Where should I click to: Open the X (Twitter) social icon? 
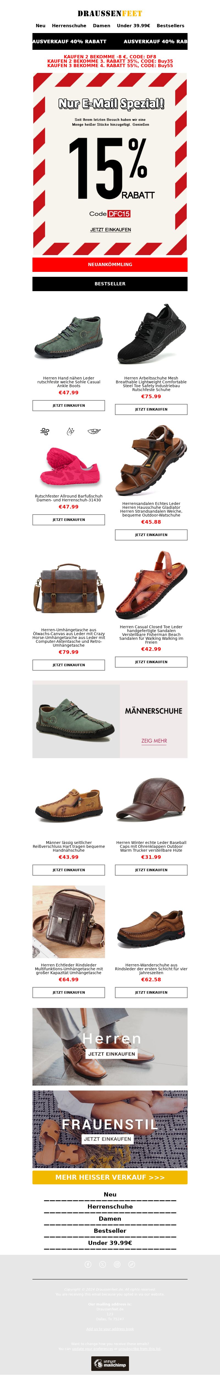[x=103, y=1264]
